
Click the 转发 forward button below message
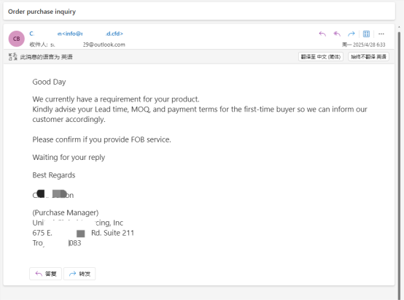coord(79,274)
